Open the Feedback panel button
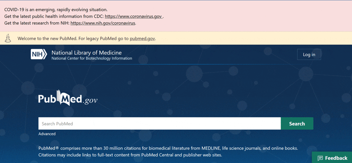 (x=332, y=158)
